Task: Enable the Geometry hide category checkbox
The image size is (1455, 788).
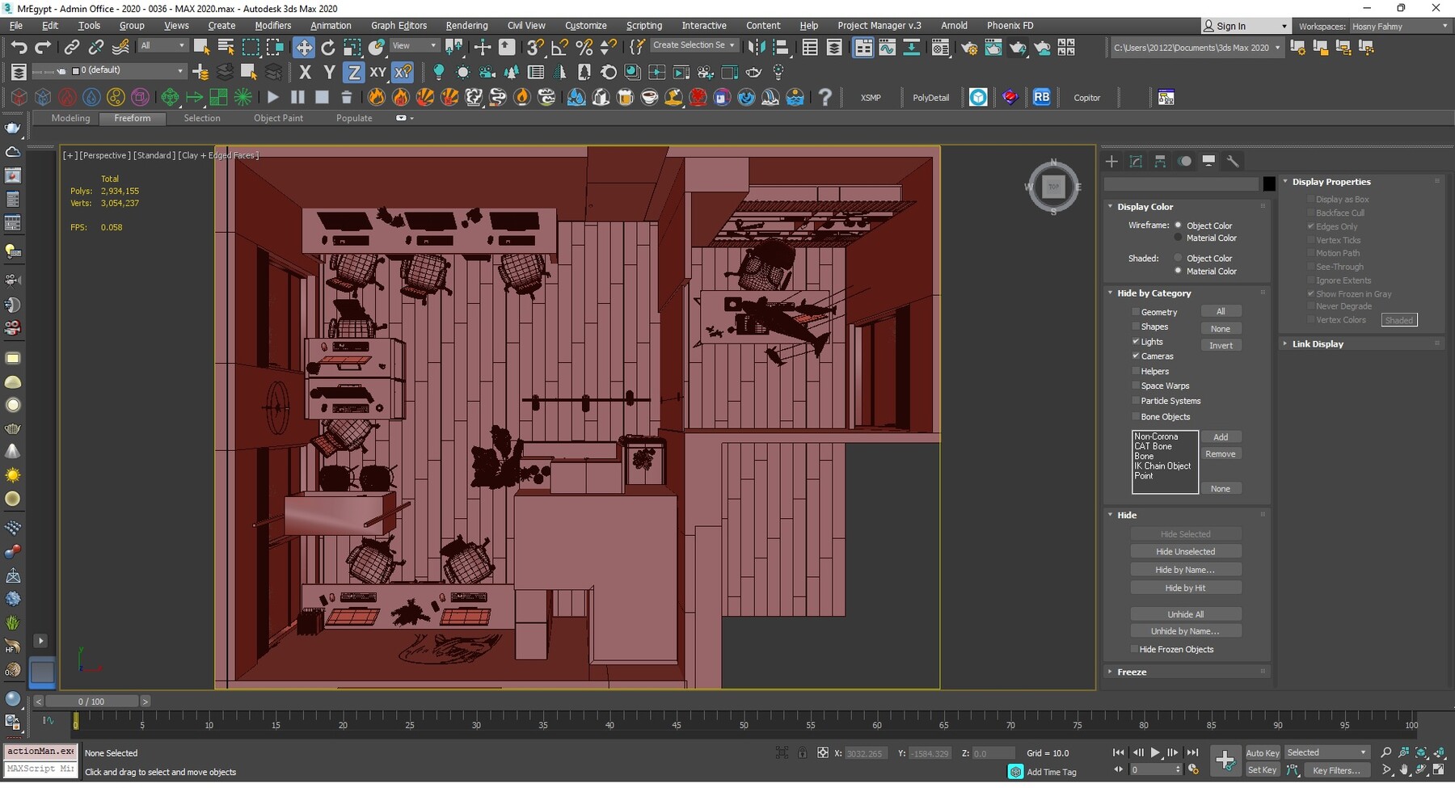Action: click(1136, 312)
